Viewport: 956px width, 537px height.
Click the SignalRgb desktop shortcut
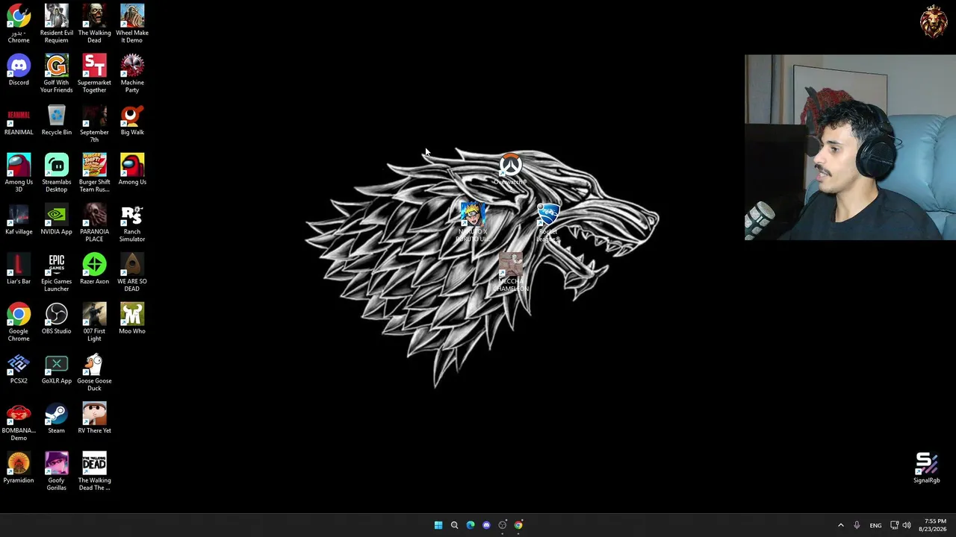[926, 468]
